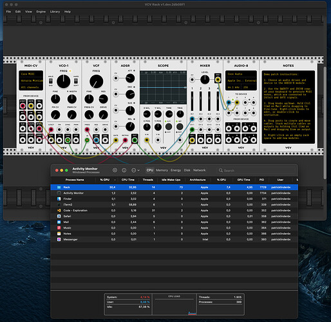Viewport: 331px width, 322px height.
Task: Click the V/OCT output jack on MIDI-CV
Action: click(23, 106)
